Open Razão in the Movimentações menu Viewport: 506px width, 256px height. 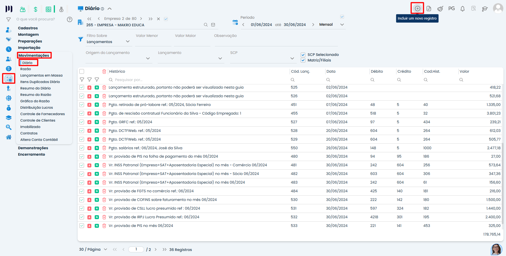click(x=25, y=69)
